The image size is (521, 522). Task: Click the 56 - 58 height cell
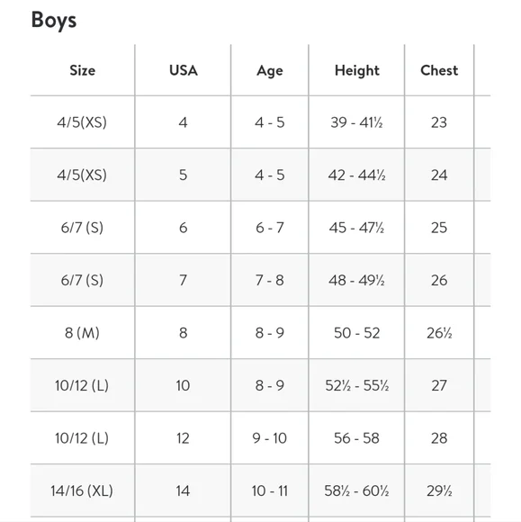356,438
